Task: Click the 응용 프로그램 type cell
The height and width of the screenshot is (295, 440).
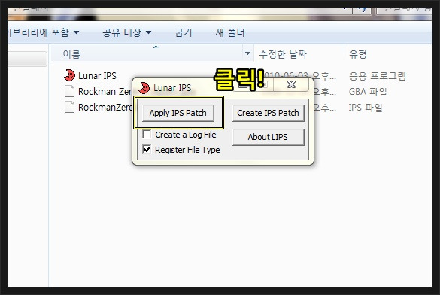Action: pyautogui.click(x=377, y=76)
